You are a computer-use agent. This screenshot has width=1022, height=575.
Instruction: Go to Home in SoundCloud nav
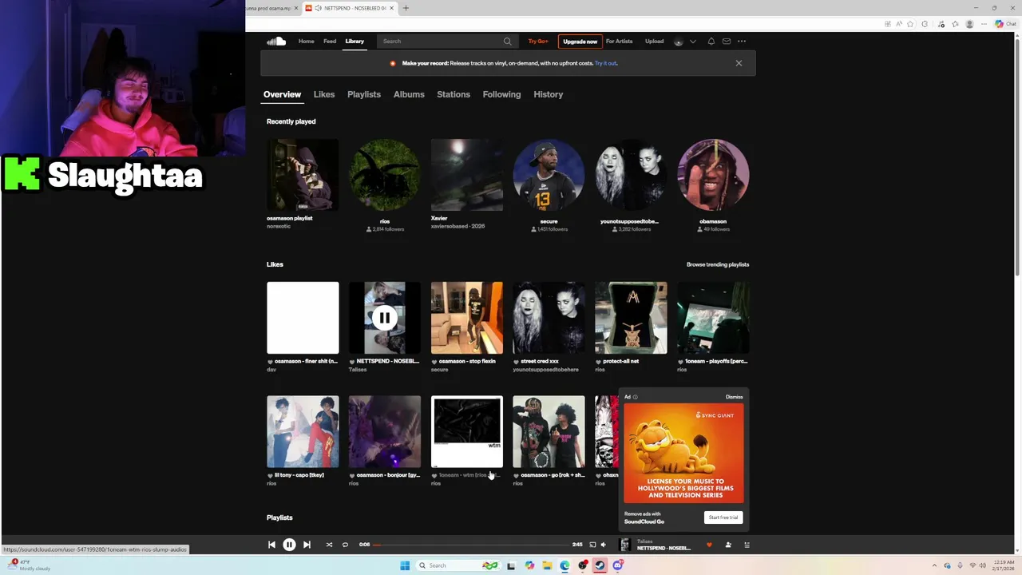tap(307, 42)
